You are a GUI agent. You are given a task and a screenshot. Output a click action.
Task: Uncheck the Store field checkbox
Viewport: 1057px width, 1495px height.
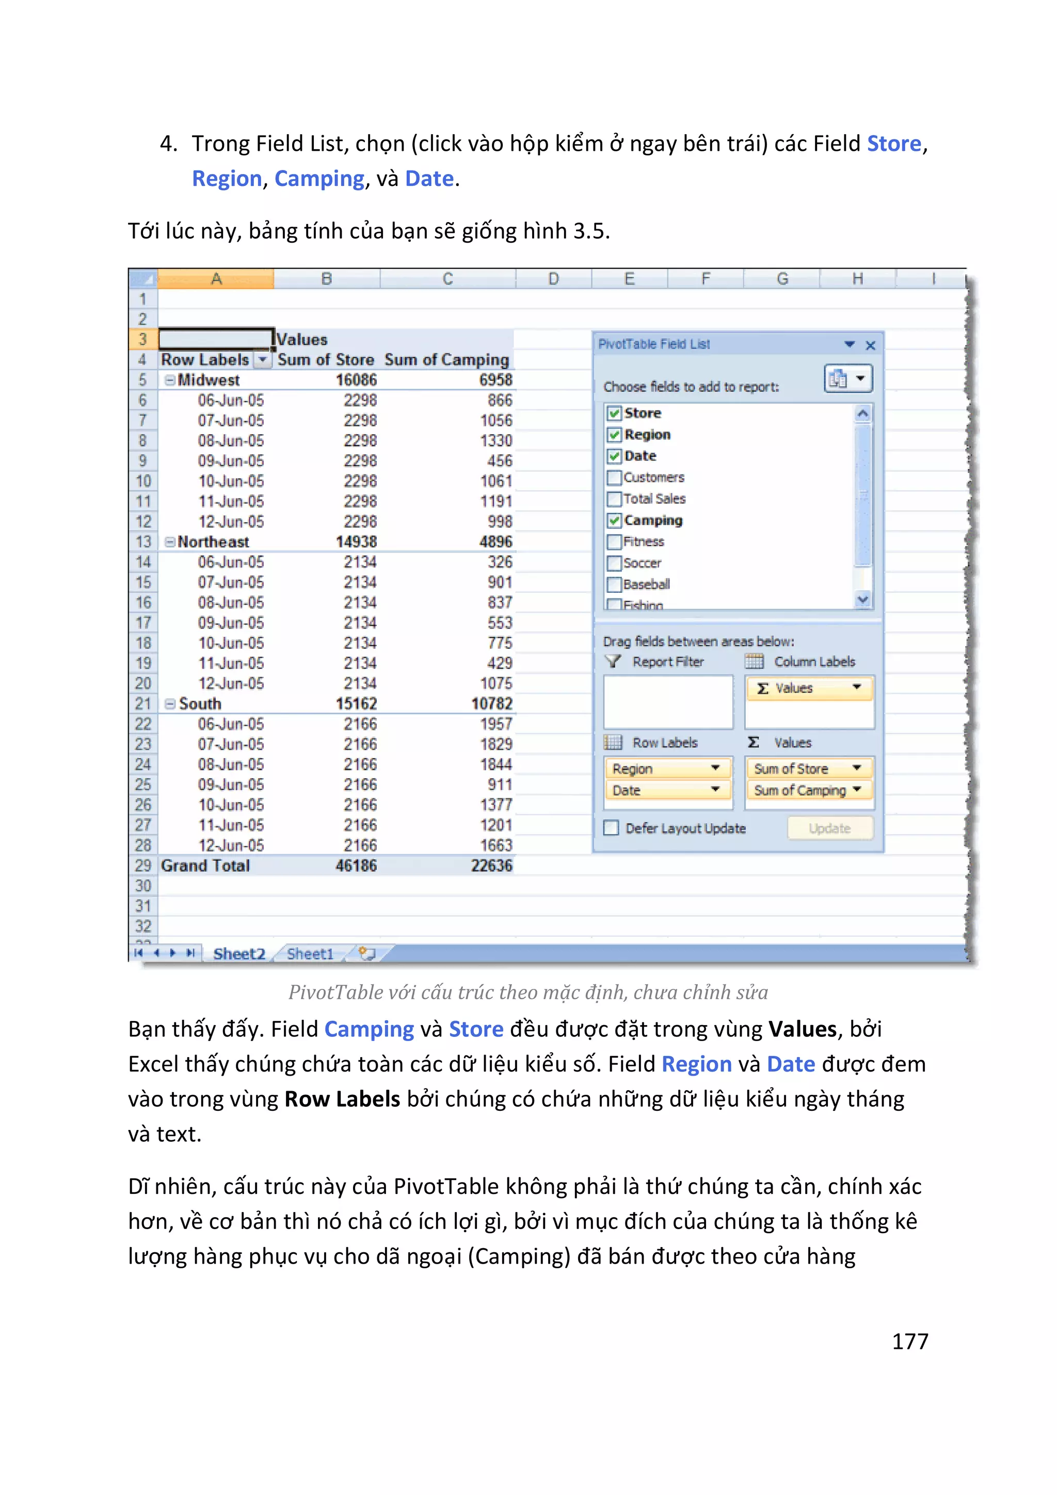pos(613,414)
